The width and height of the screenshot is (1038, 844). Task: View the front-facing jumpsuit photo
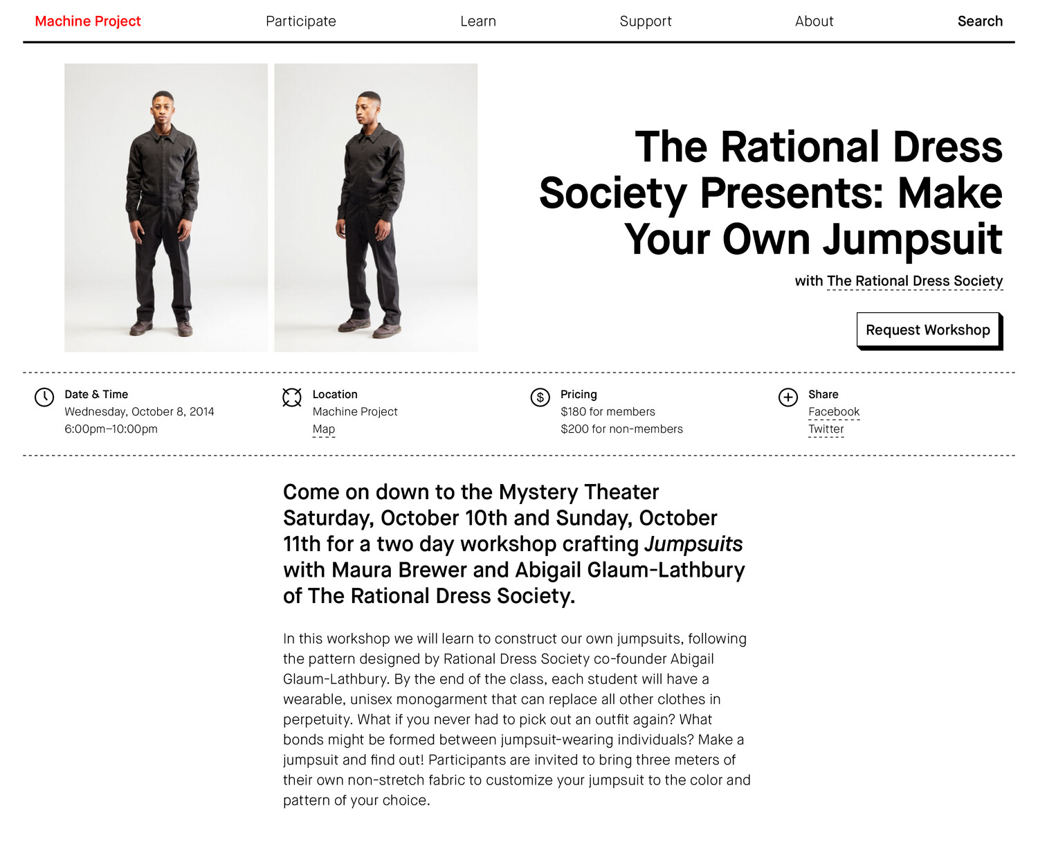166,208
